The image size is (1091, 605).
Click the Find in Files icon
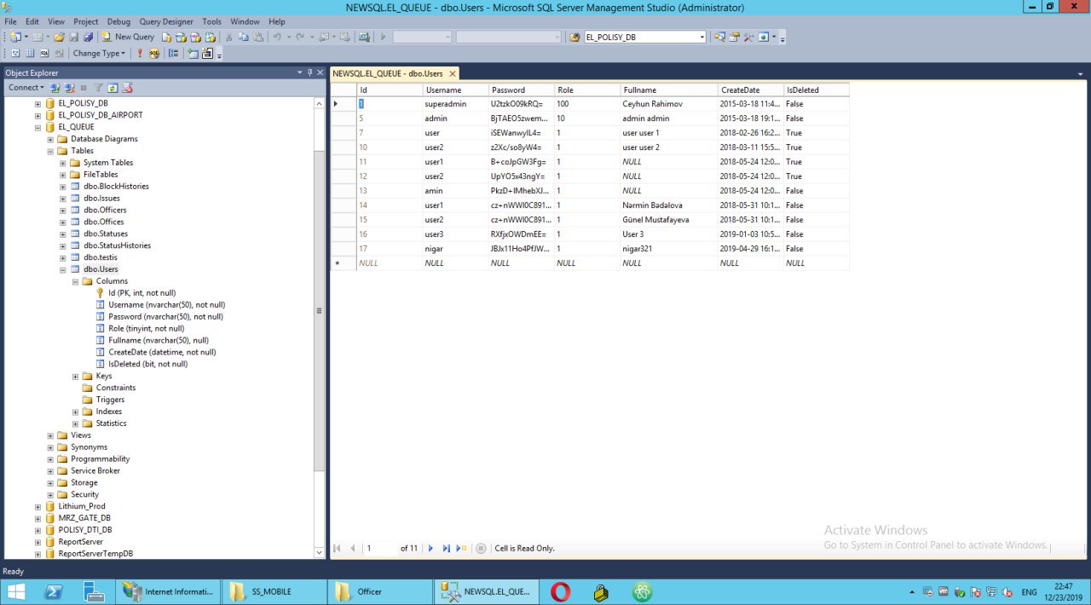(574, 37)
